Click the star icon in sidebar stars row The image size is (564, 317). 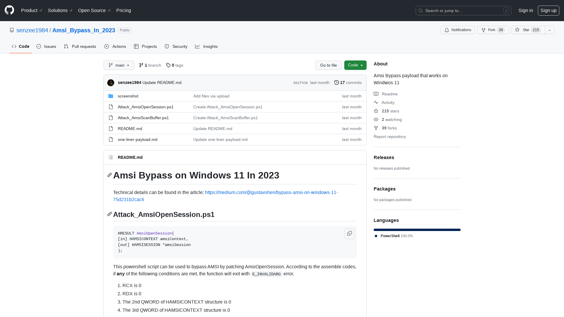coord(376,111)
